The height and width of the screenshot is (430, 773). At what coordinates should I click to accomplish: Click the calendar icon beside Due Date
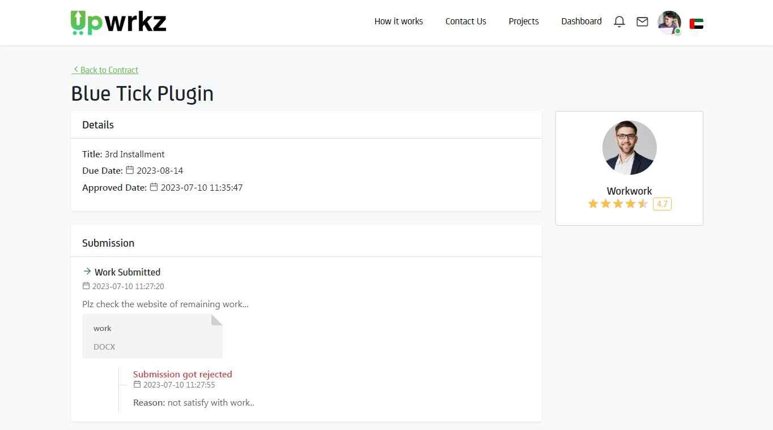(130, 170)
